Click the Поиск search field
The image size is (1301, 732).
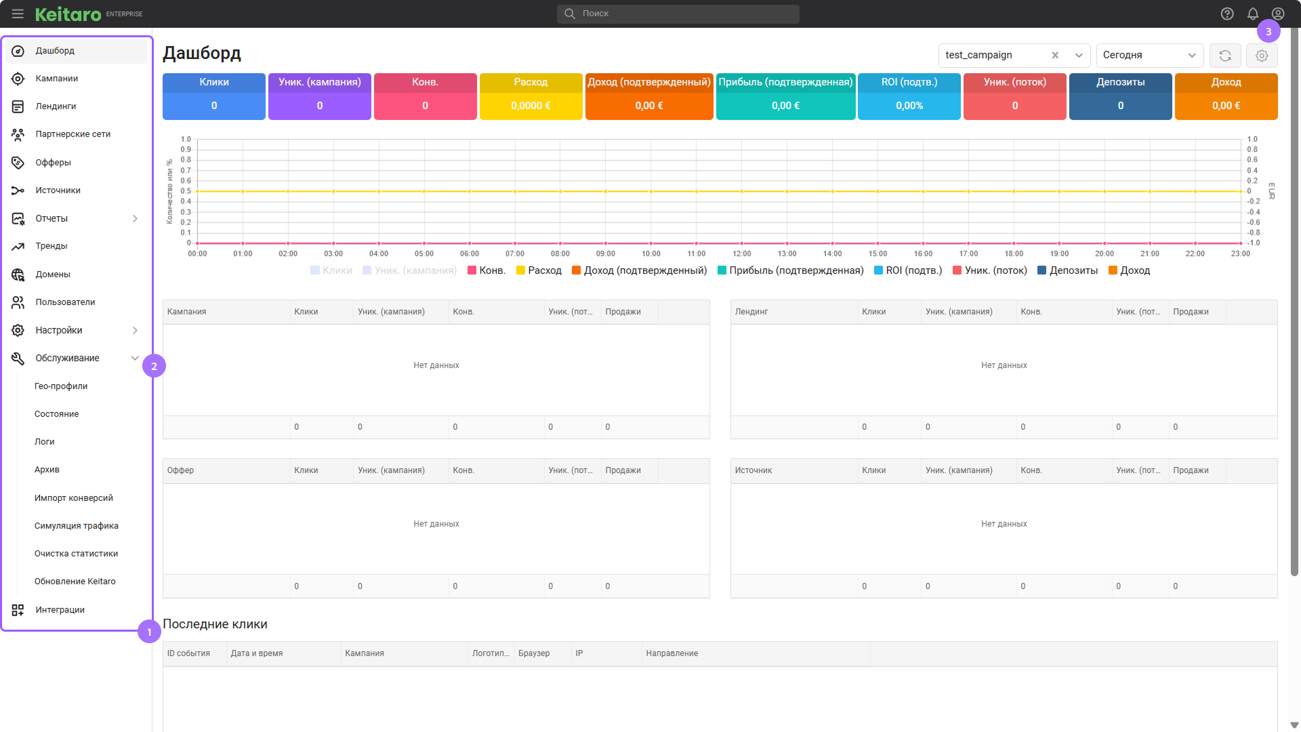coord(678,14)
